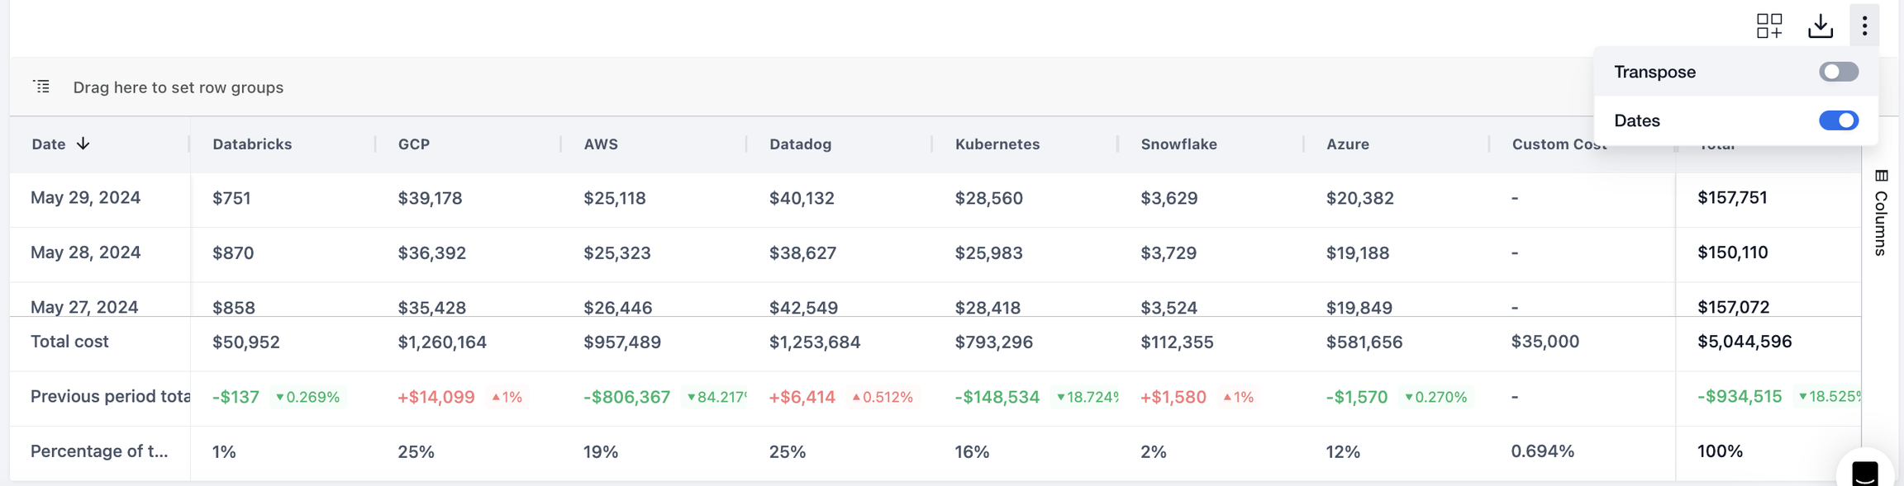Click the 'Total cost' row label

69,342
